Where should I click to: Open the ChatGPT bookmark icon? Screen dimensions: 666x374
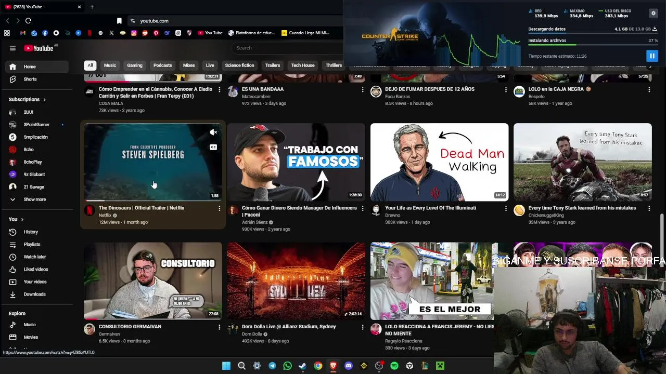(x=178, y=33)
